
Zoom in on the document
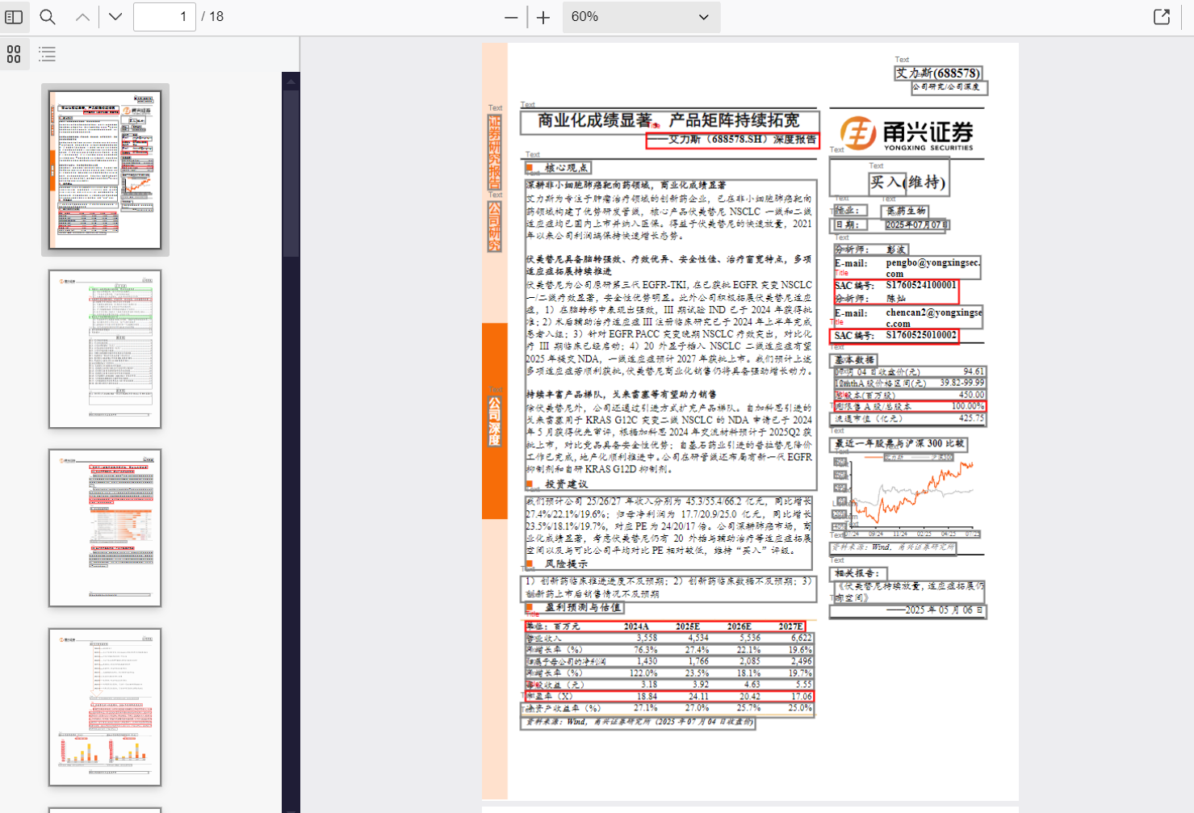543,16
